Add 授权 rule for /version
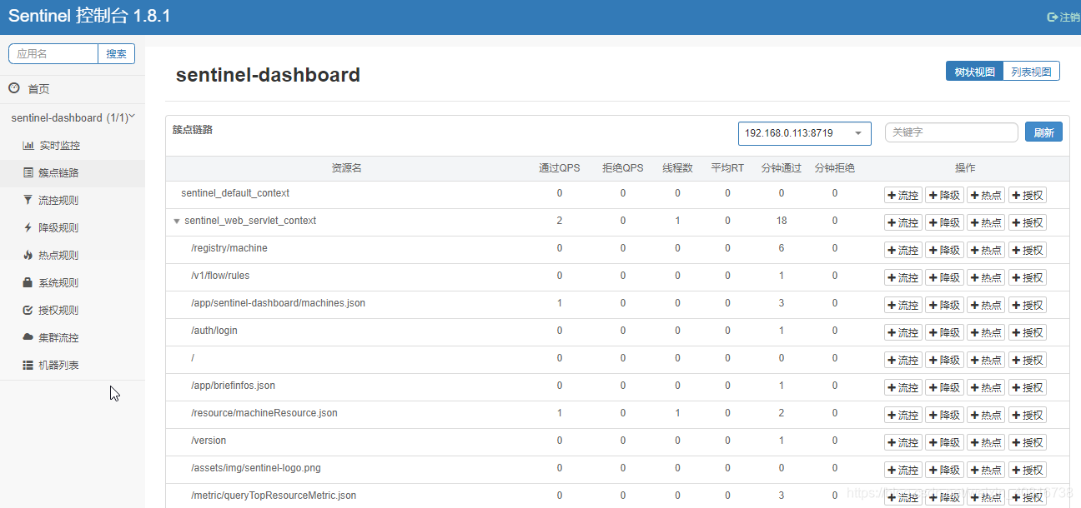The height and width of the screenshot is (508, 1081). (1028, 443)
